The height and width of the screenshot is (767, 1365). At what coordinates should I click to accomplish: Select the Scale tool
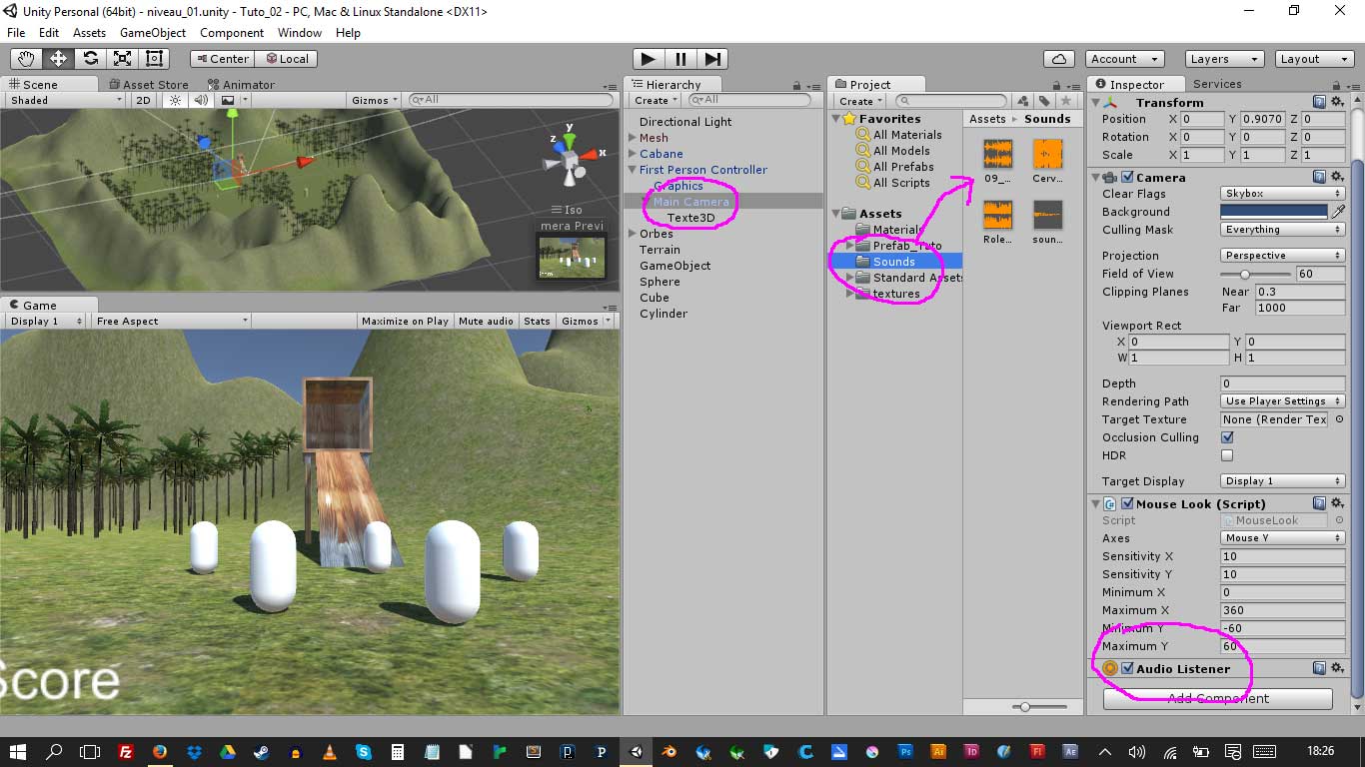click(122, 59)
